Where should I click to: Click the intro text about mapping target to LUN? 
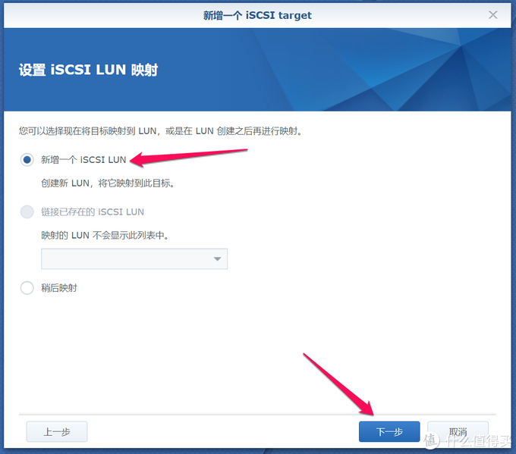point(160,131)
